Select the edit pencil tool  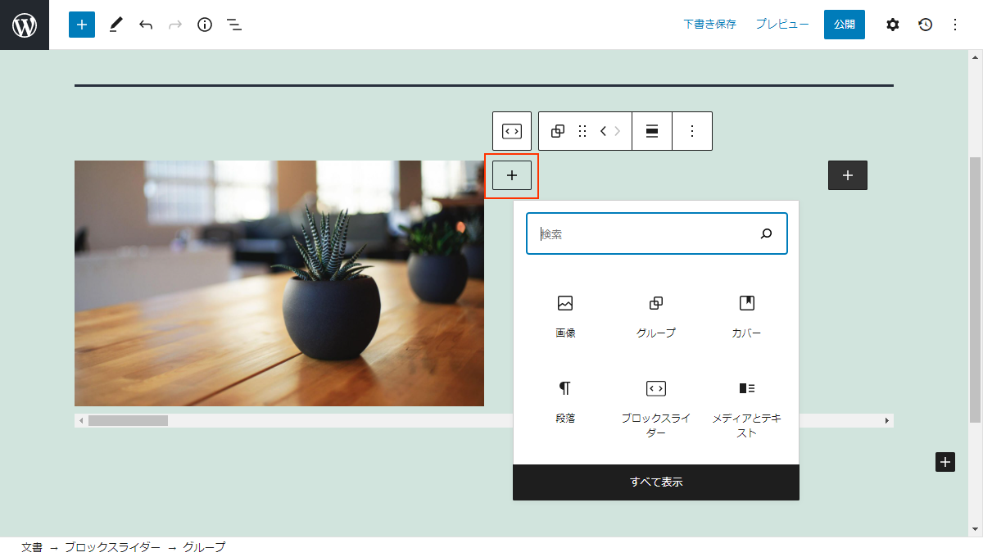116,25
